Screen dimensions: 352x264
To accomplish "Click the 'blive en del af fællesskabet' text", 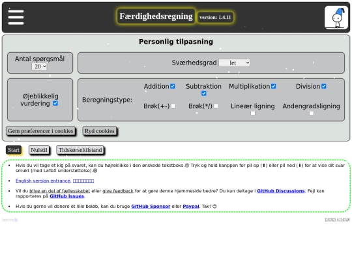I will 59,191.
